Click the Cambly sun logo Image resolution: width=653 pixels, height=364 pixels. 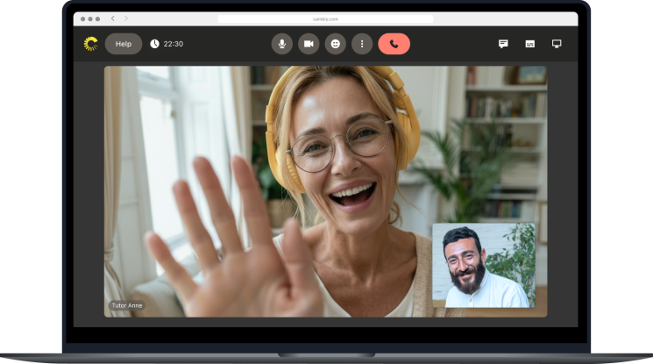click(x=90, y=44)
